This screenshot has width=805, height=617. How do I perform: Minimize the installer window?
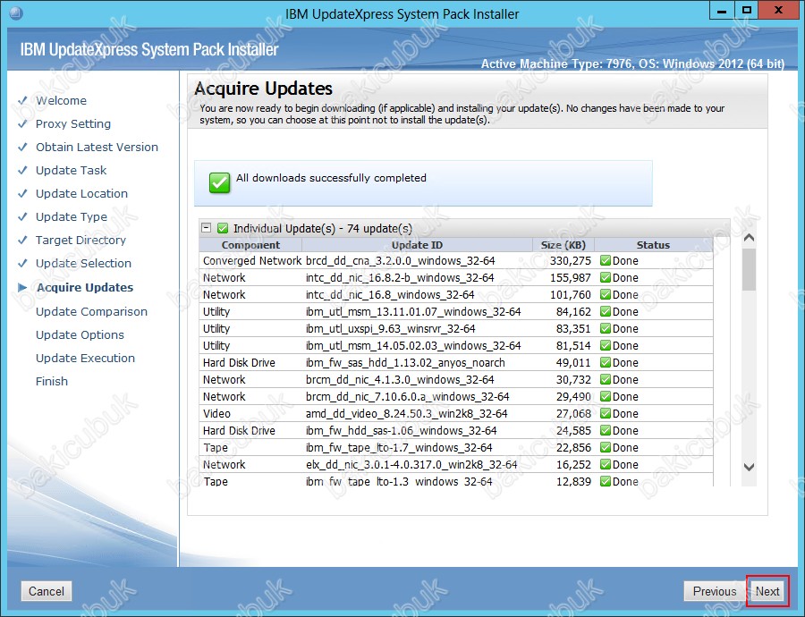click(722, 10)
